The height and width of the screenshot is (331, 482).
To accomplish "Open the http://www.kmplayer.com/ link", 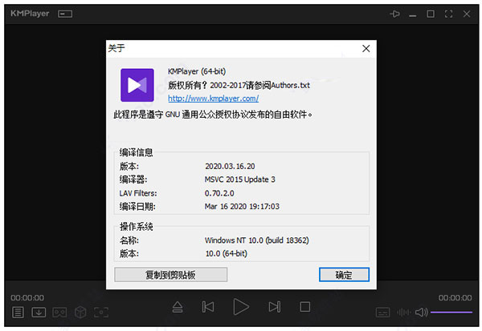I will (214, 99).
